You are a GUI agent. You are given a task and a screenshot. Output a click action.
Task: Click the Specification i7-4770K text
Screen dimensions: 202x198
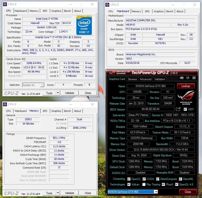pos(58,37)
